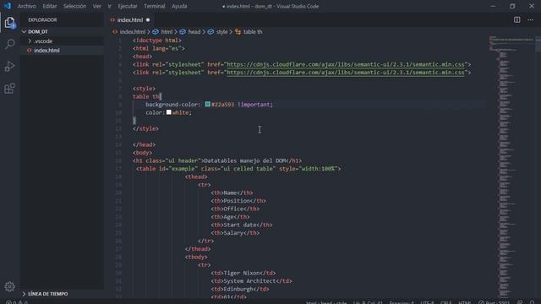Viewport: 541px width, 304px height.
Task: Click the <html lang="es"> line
Action: click(159, 48)
